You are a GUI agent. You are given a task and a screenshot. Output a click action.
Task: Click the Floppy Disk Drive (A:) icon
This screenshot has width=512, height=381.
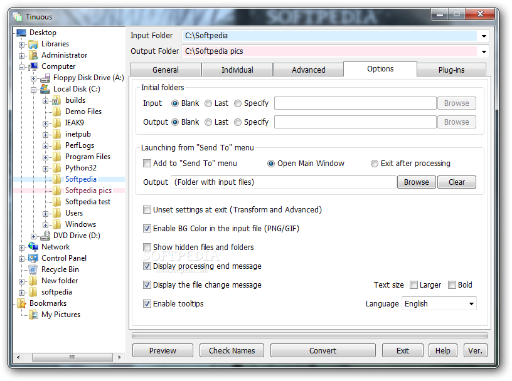pos(45,78)
